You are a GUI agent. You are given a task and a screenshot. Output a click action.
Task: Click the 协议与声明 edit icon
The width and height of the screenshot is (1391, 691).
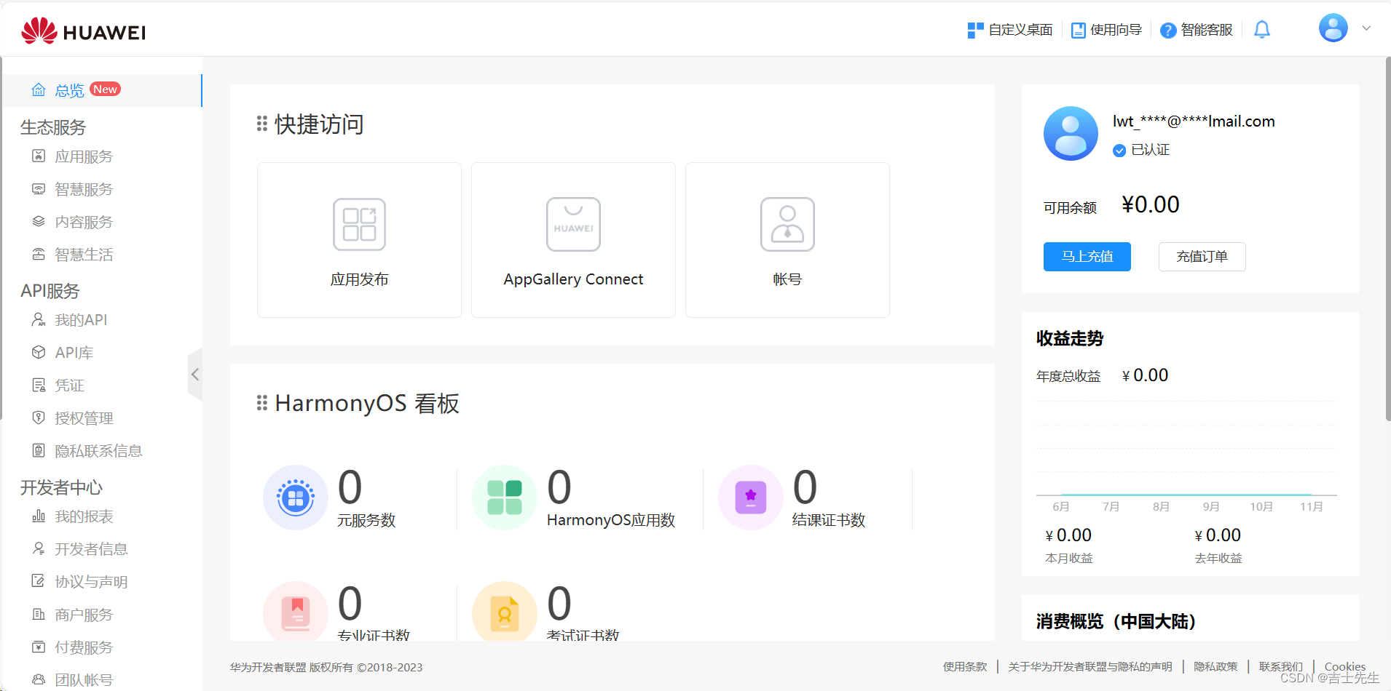point(39,581)
